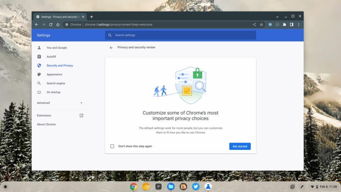
Task: Open a new tab with plus icon
Action: [x=92, y=17]
